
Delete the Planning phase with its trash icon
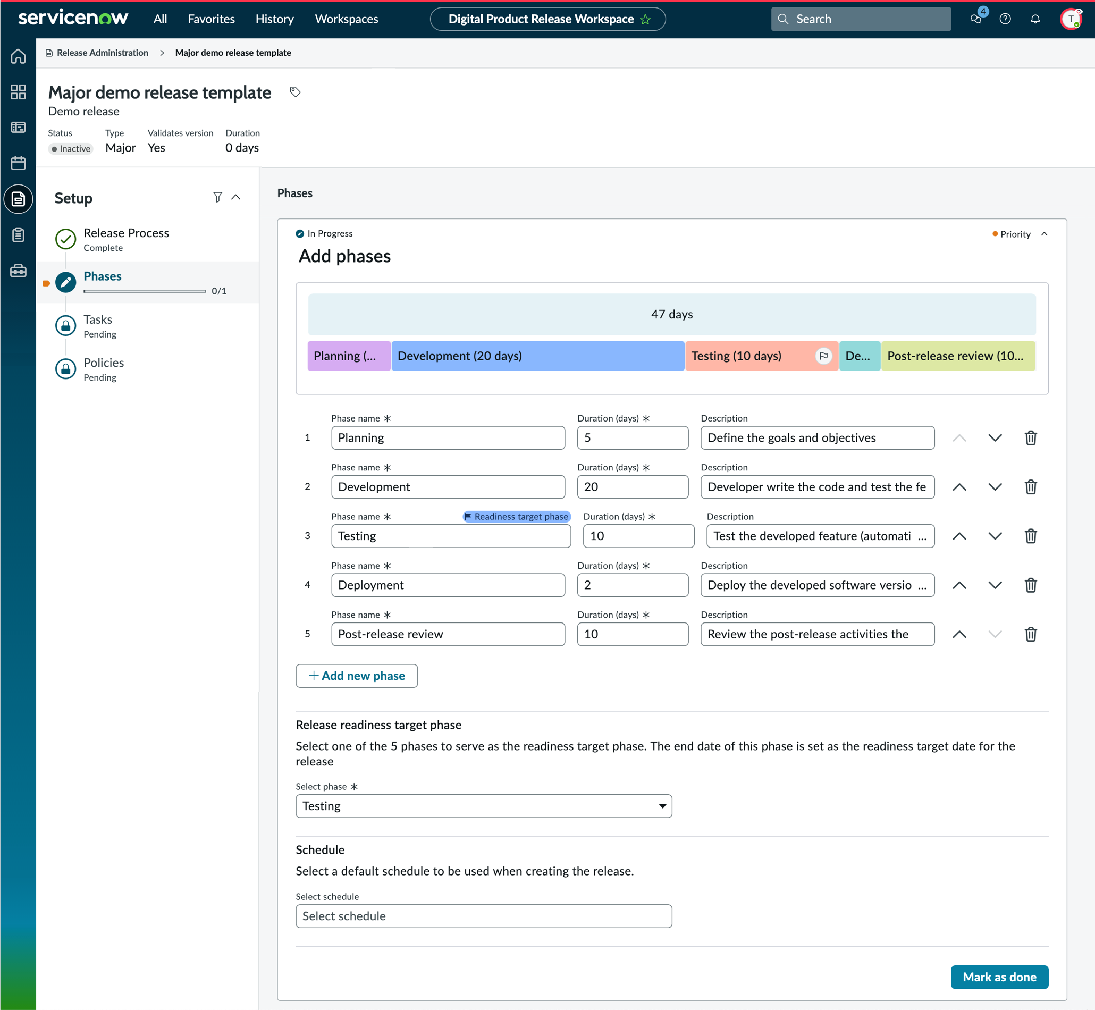pos(1031,438)
